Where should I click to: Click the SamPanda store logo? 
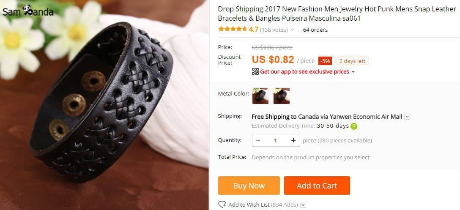pos(28,11)
